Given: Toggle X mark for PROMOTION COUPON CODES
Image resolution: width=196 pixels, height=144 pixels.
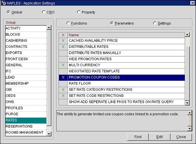Looking at the screenshot, I should (x=63, y=77).
